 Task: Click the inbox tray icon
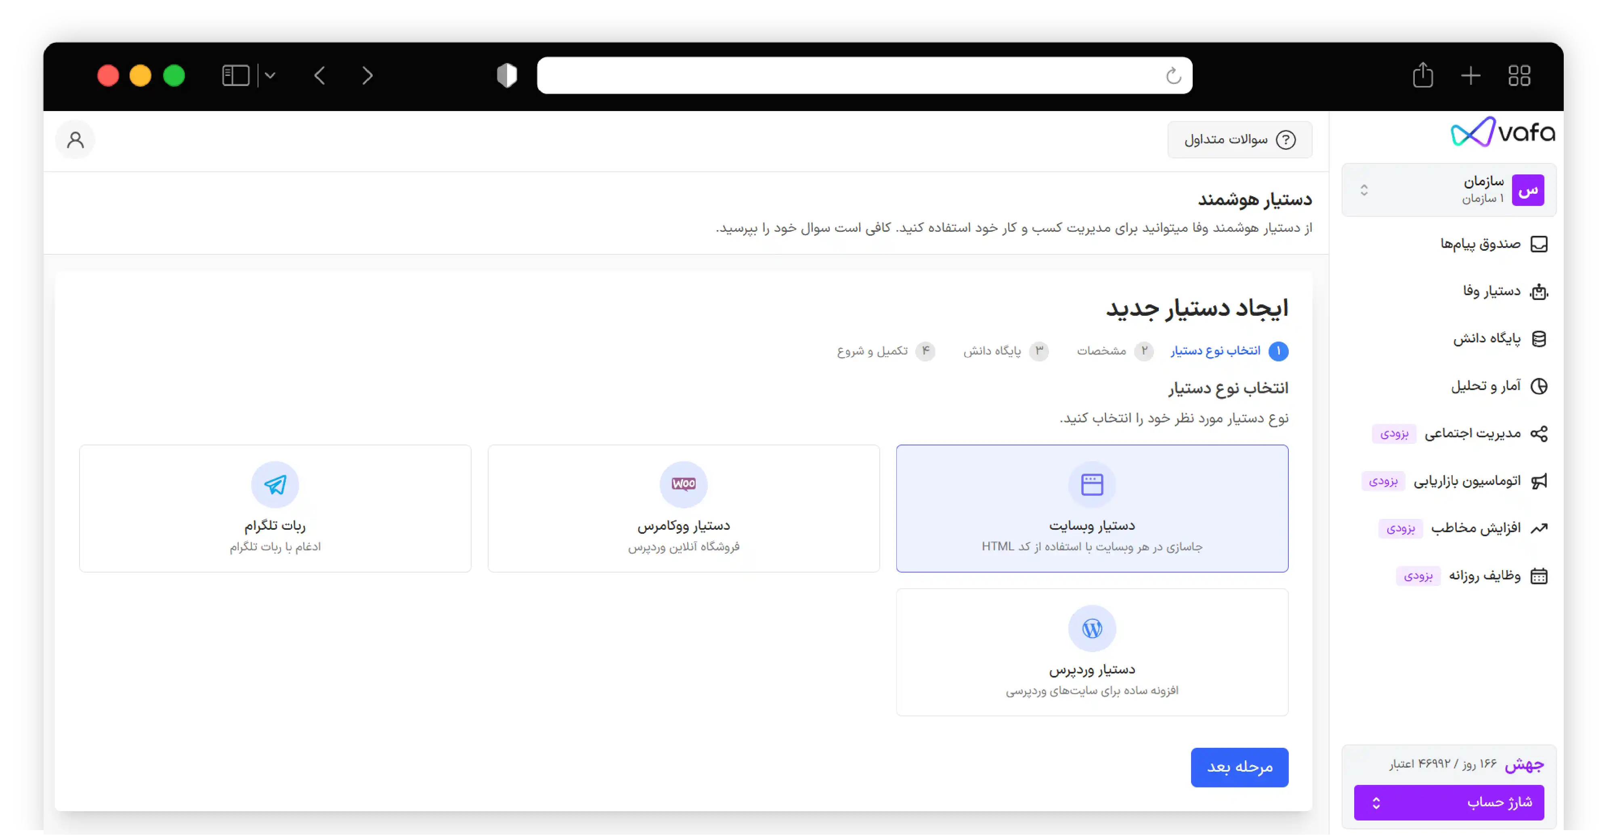tap(1539, 244)
